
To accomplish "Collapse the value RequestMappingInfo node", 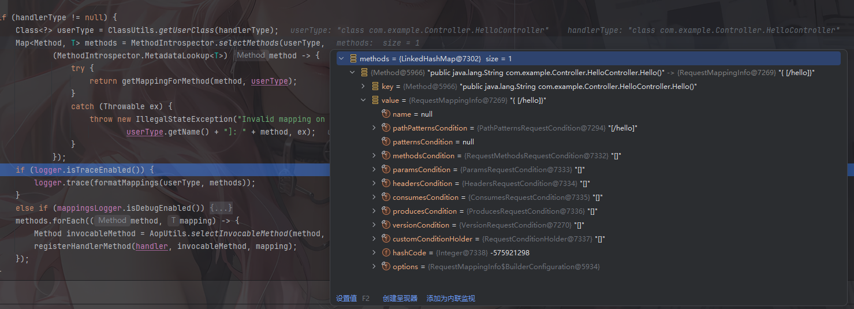I will (363, 100).
